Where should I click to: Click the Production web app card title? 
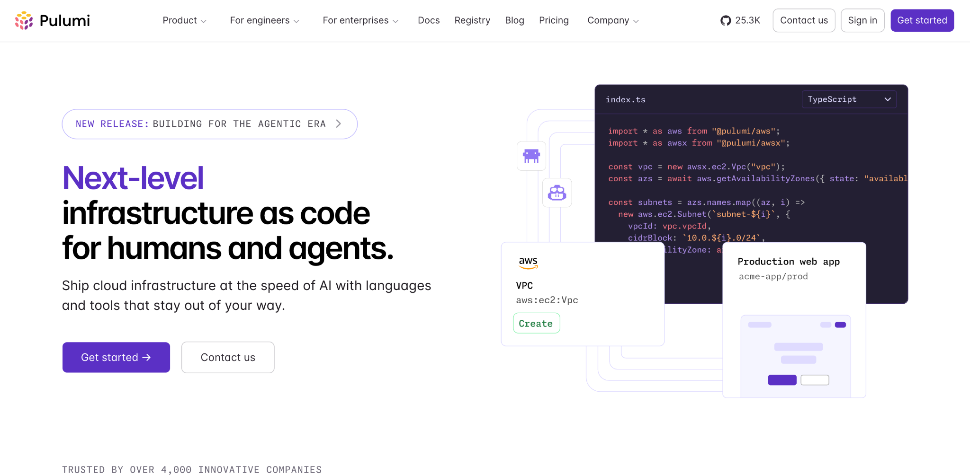click(789, 262)
